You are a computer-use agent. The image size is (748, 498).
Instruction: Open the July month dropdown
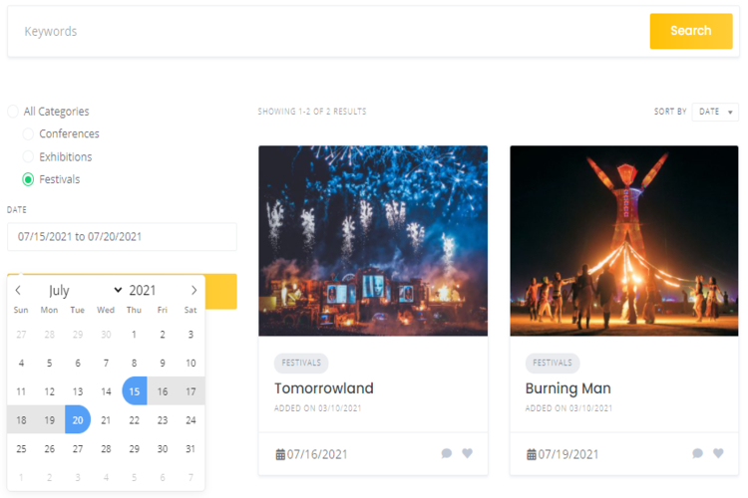[x=85, y=290]
